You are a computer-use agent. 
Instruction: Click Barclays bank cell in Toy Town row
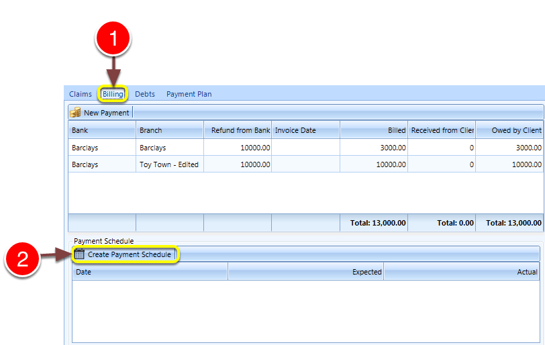pyautogui.click(x=102, y=164)
